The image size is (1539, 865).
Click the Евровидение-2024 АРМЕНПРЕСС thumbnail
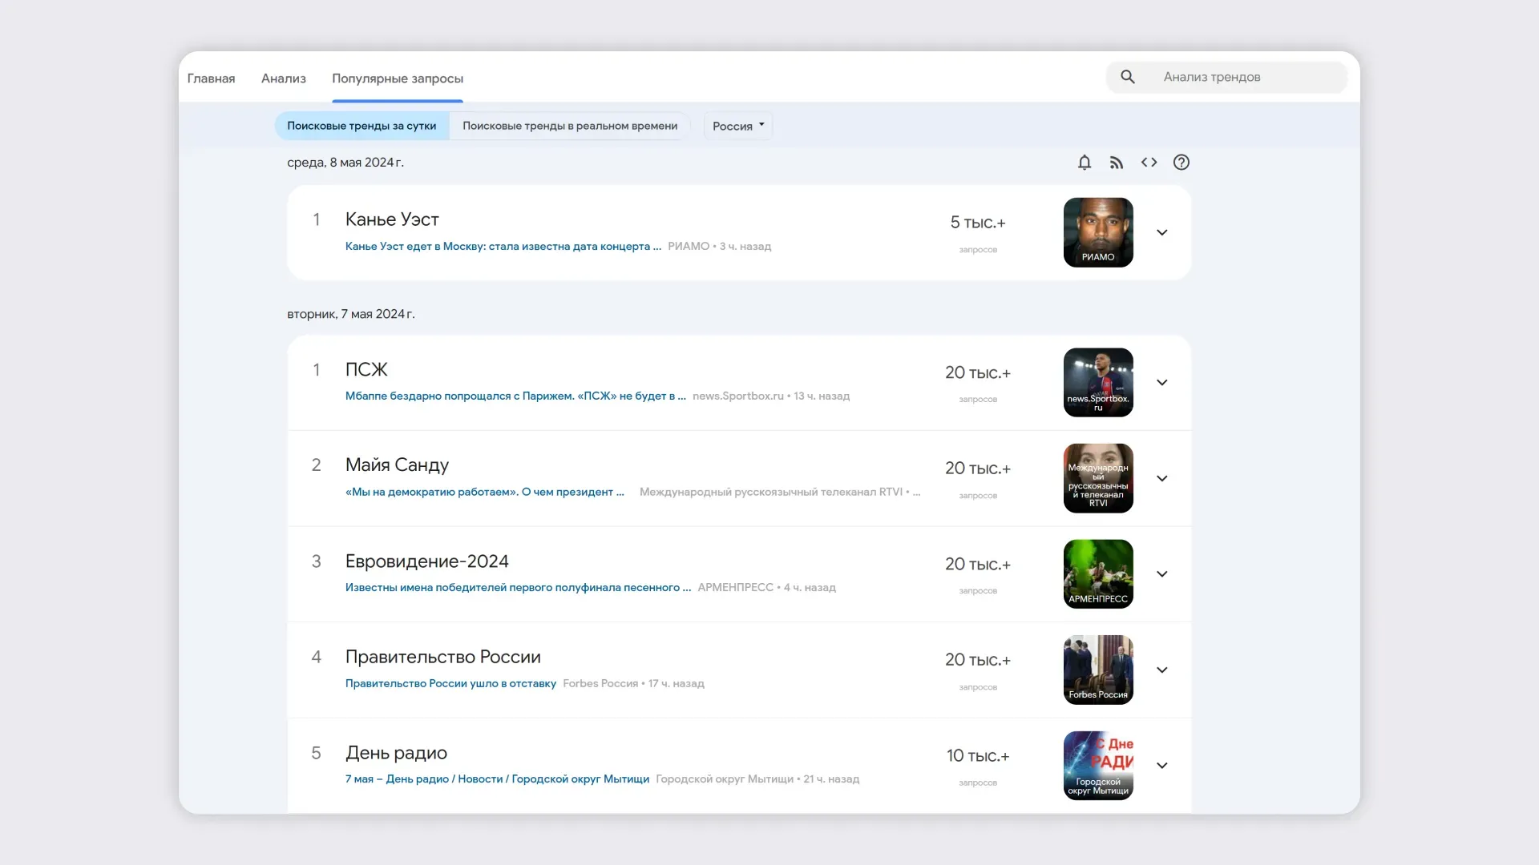1097,573
